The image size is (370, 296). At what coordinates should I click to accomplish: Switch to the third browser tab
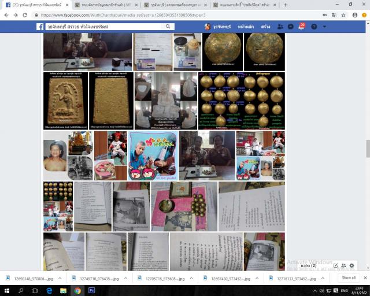pyautogui.click(x=175, y=5)
